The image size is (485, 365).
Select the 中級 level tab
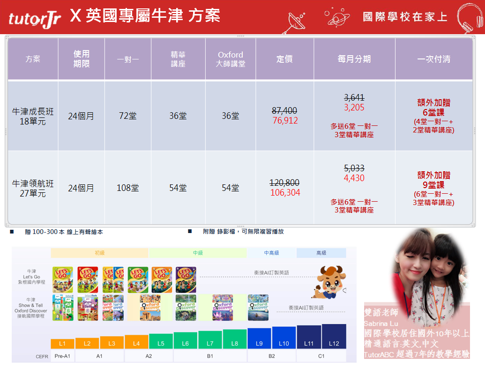(x=198, y=253)
